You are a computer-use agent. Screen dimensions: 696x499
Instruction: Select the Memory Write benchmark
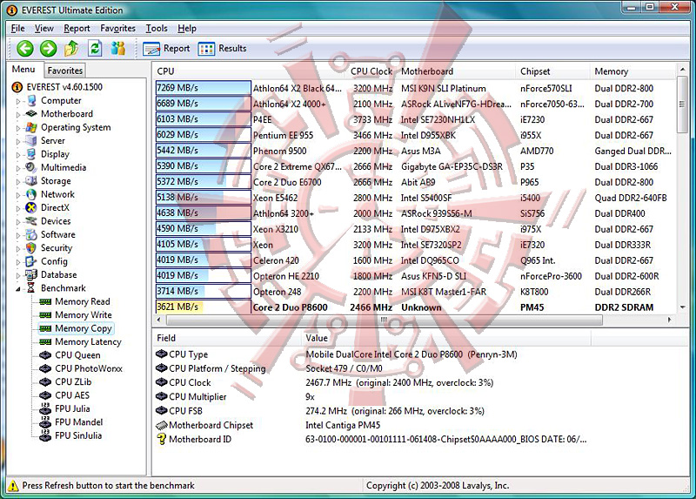pyautogui.click(x=83, y=315)
